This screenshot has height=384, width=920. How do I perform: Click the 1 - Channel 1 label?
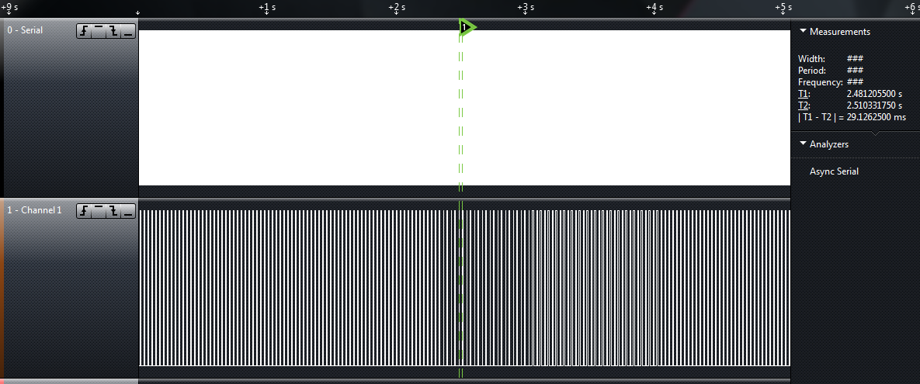click(x=34, y=210)
